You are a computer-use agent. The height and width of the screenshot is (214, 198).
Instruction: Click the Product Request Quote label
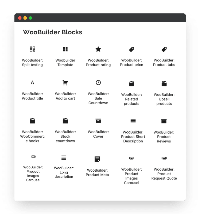click(164, 174)
